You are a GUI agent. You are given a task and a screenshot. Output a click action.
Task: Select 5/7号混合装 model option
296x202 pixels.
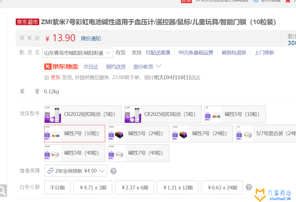(266, 134)
